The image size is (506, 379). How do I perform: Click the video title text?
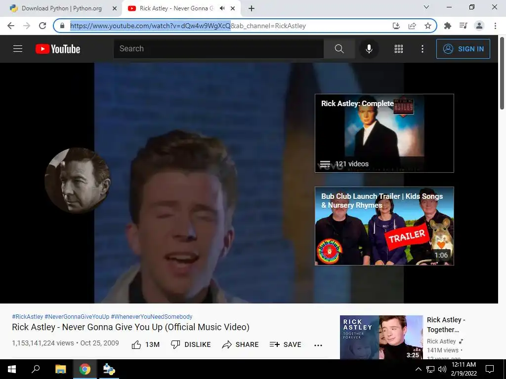tap(130, 327)
